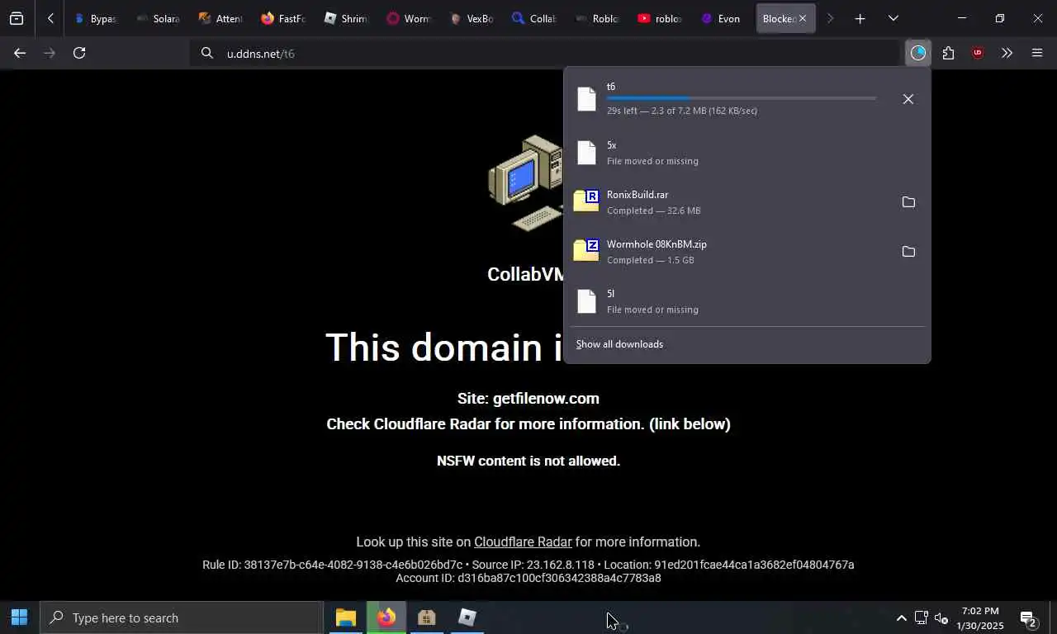Viewport: 1057px width, 634px height.
Task: Select the 5x download entry
Action: (747, 153)
